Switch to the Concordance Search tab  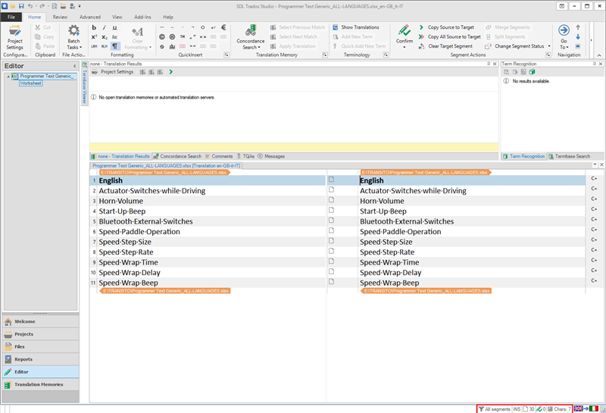177,156
